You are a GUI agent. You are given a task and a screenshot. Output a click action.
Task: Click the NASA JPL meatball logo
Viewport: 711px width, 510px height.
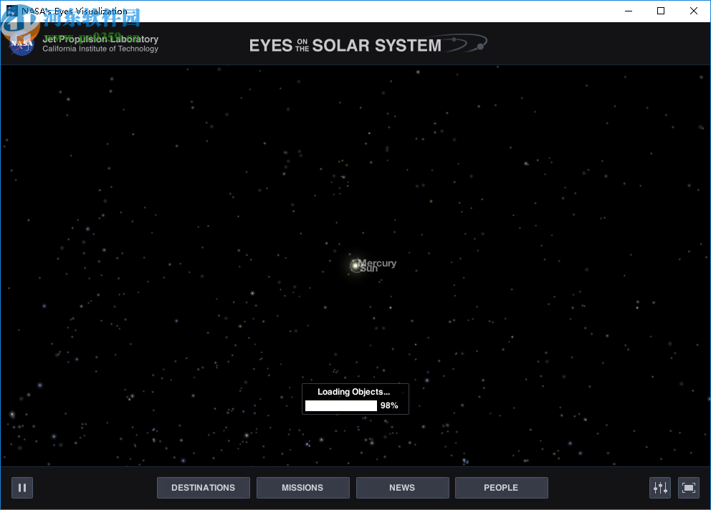click(x=21, y=44)
